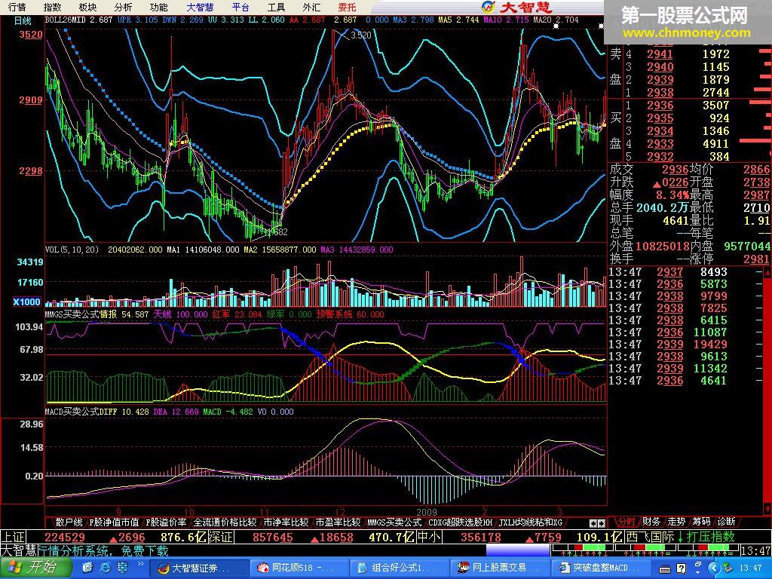772x579 pixels.
Task: Select the JXLH均线粘和XG tab
Action: point(530,522)
